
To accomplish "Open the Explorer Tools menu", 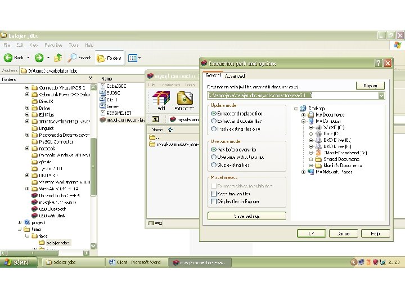I will [74, 45].
